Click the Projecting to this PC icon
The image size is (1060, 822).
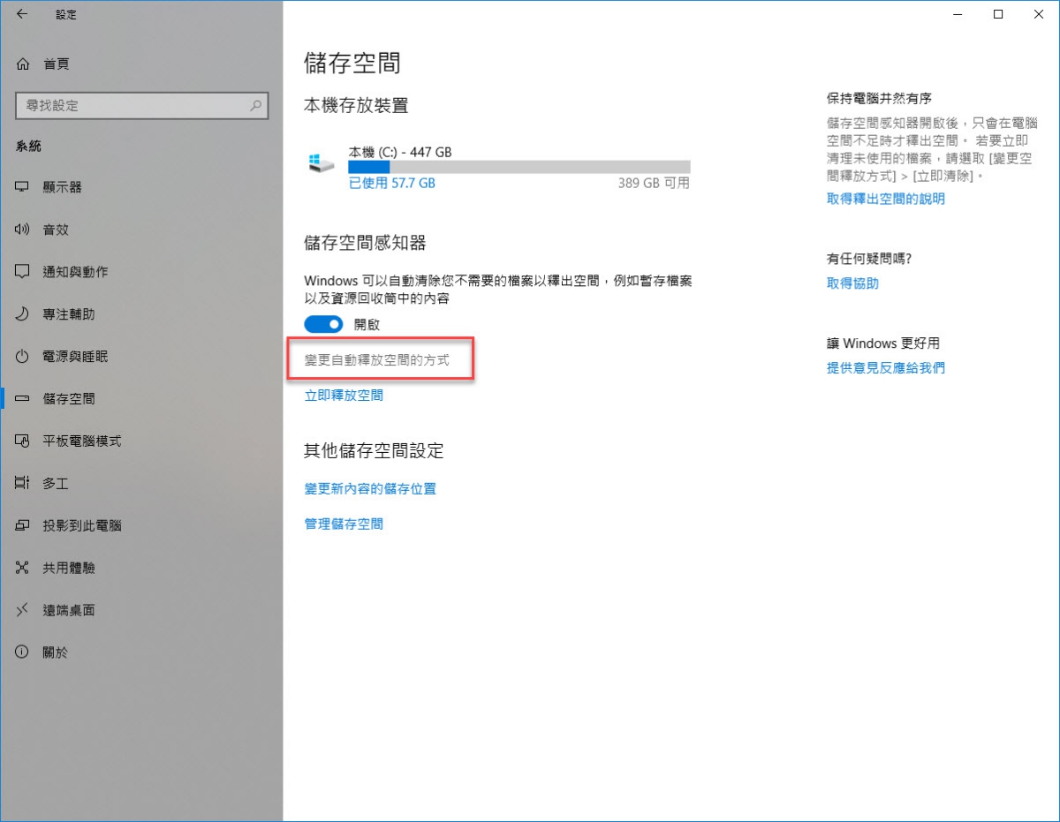(23, 525)
